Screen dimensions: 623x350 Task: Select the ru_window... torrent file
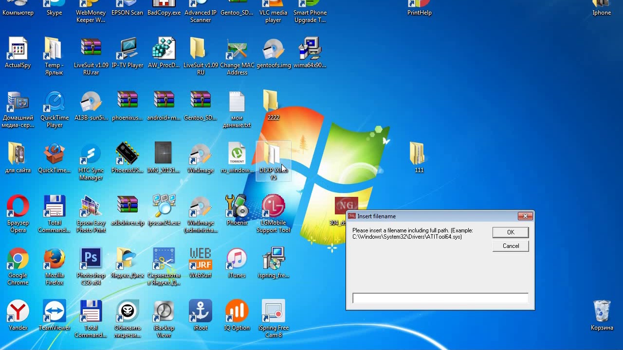point(237,157)
